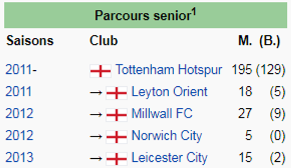Click the loan arrow before Millwall FC
This screenshot has height=168, width=291.
(96, 115)
